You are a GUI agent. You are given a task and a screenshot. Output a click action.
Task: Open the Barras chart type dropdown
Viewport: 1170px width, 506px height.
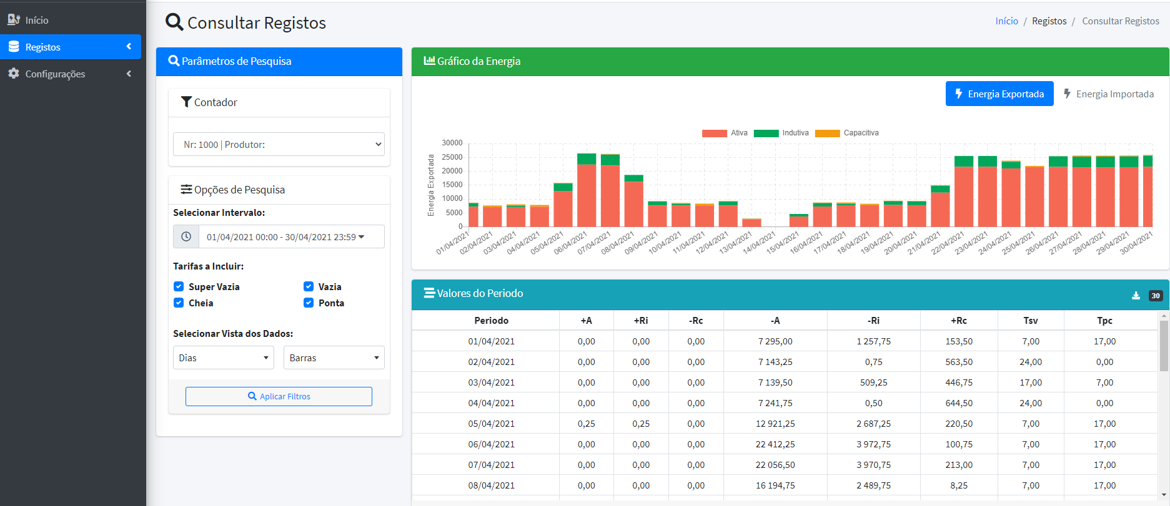334,358
